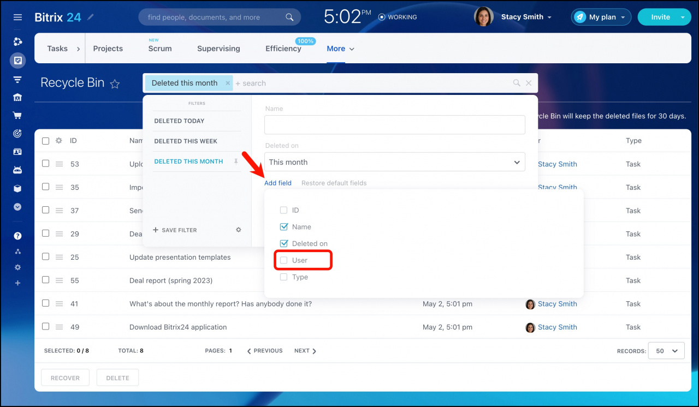Open the CRM funnel sidebar icon

(x=17, y=80)
